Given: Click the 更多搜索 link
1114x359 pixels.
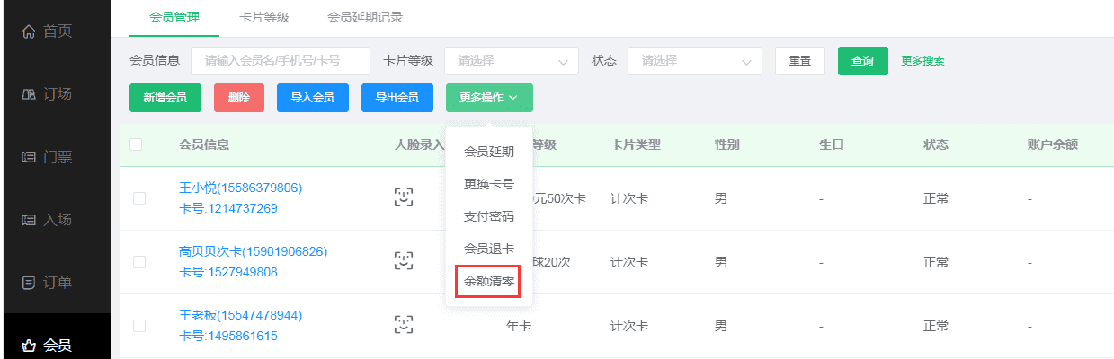Looking at the screenshot, I should click(x=922, y=61).
